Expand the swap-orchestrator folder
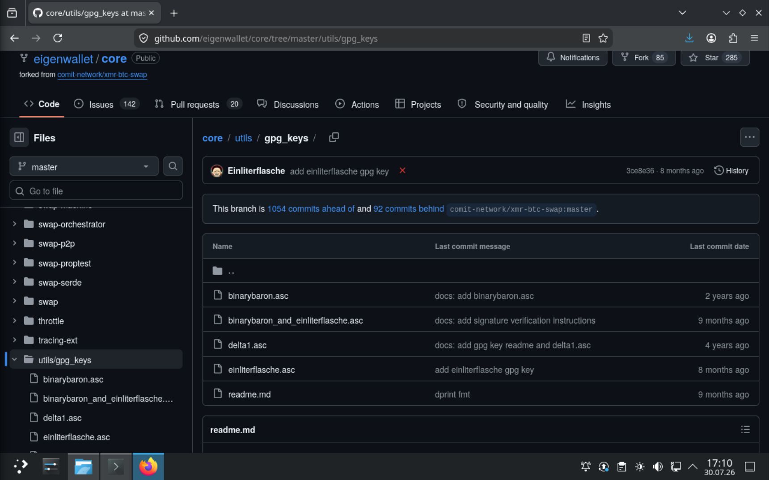Viewport: 769px width, 480px height. (x=15, y=224)
